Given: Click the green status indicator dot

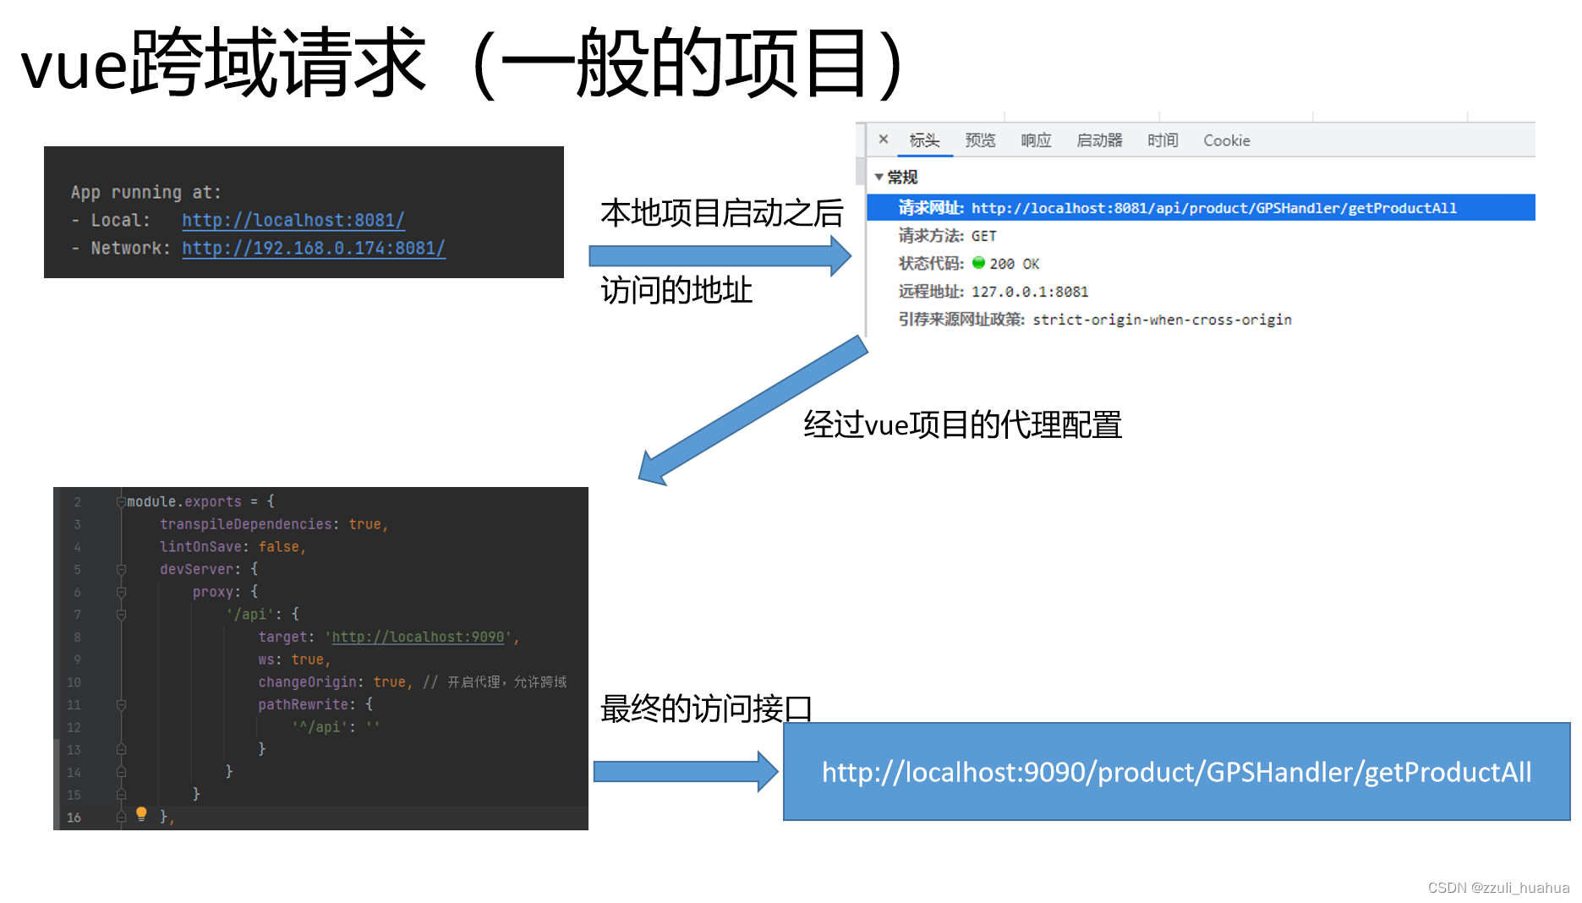Looking at the screenshot, I should [978, 263].
